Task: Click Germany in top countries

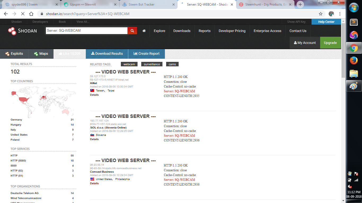Action: (x=16, y=120)
